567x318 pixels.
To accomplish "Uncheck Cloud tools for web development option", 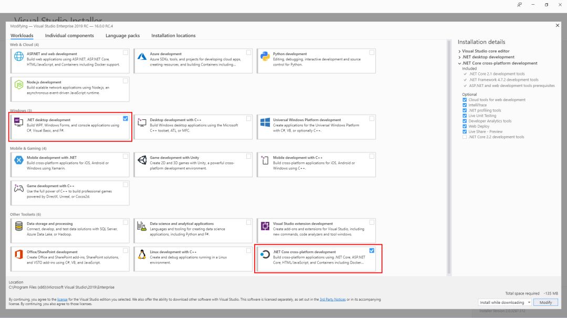I will point(465,100).
